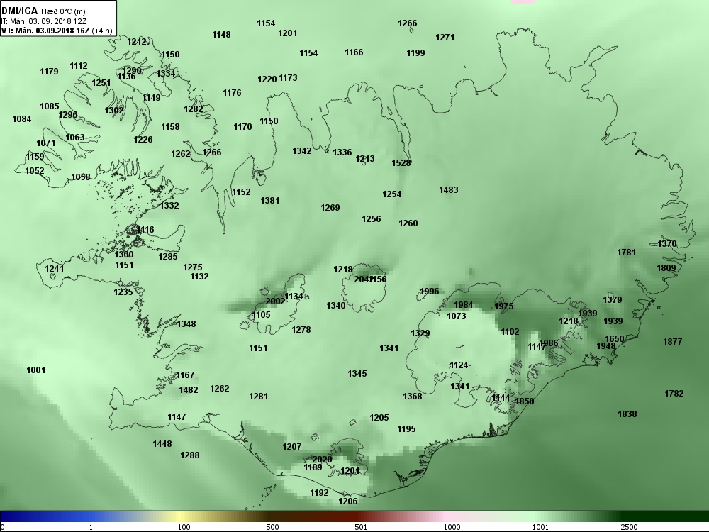Click the title text 'DMI/IGA: Hæð 0°C (m)'
Screen dimensions: 709x532
pyautogui.click(x=43, y=11)
